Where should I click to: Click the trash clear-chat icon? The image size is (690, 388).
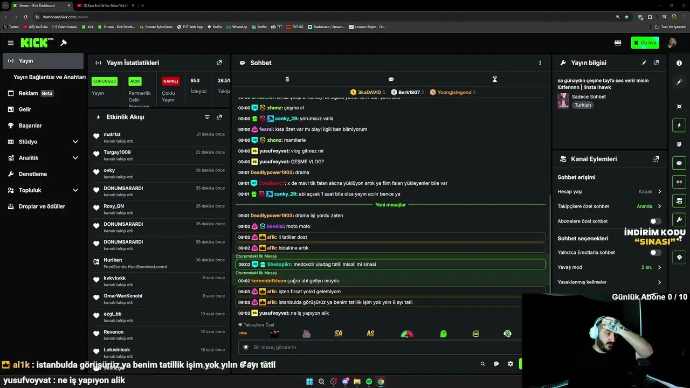(287, 79)
